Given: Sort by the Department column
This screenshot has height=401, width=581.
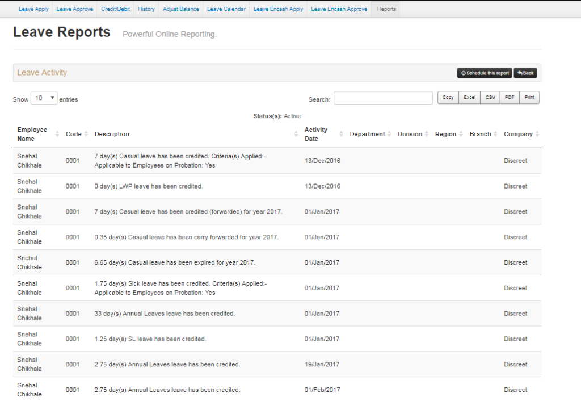Looking at the screenshot, I should point(366,134).
